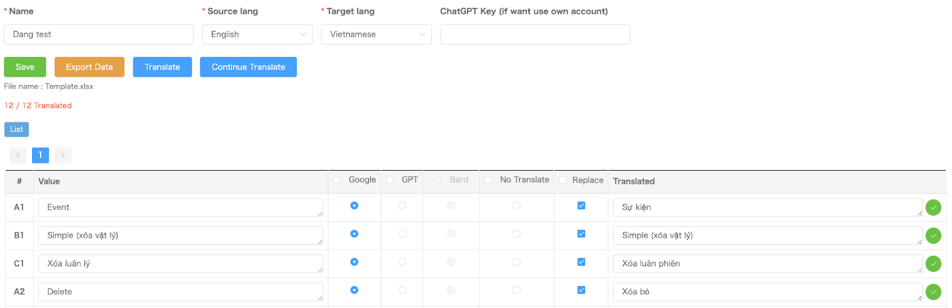952x308 pixels.
Task: Select page 1 in pagination
Action: (x=40, y=155)
